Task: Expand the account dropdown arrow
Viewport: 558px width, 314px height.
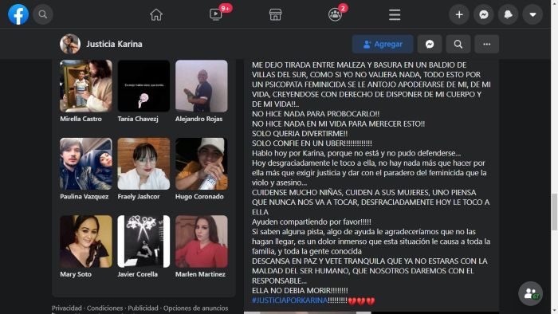Action: (532, 14)
